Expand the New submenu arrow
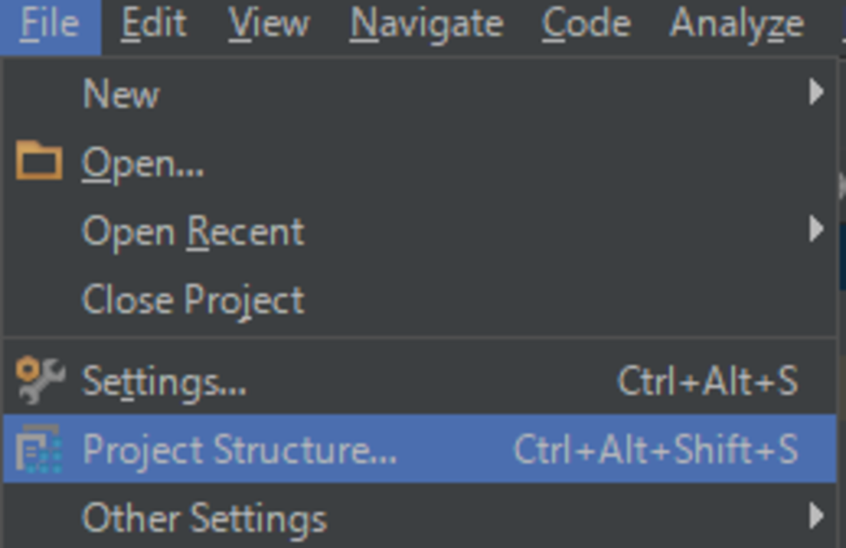This screenshot has height=548, width=846. point(816,92)
